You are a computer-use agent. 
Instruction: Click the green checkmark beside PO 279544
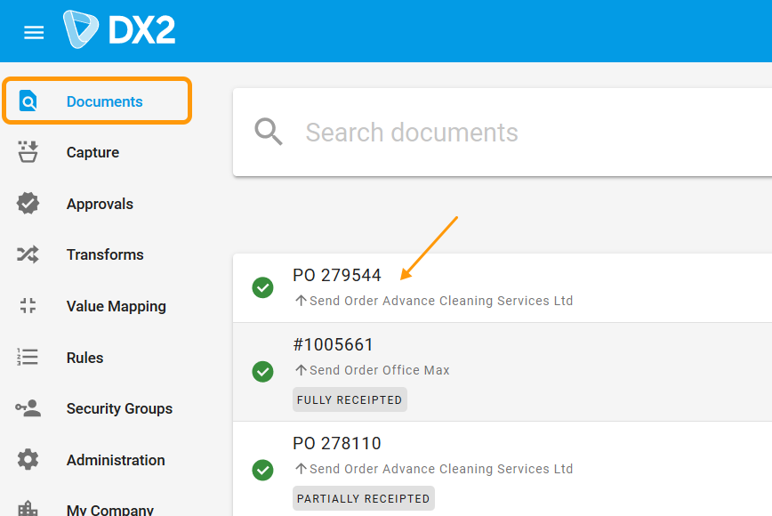263,288
